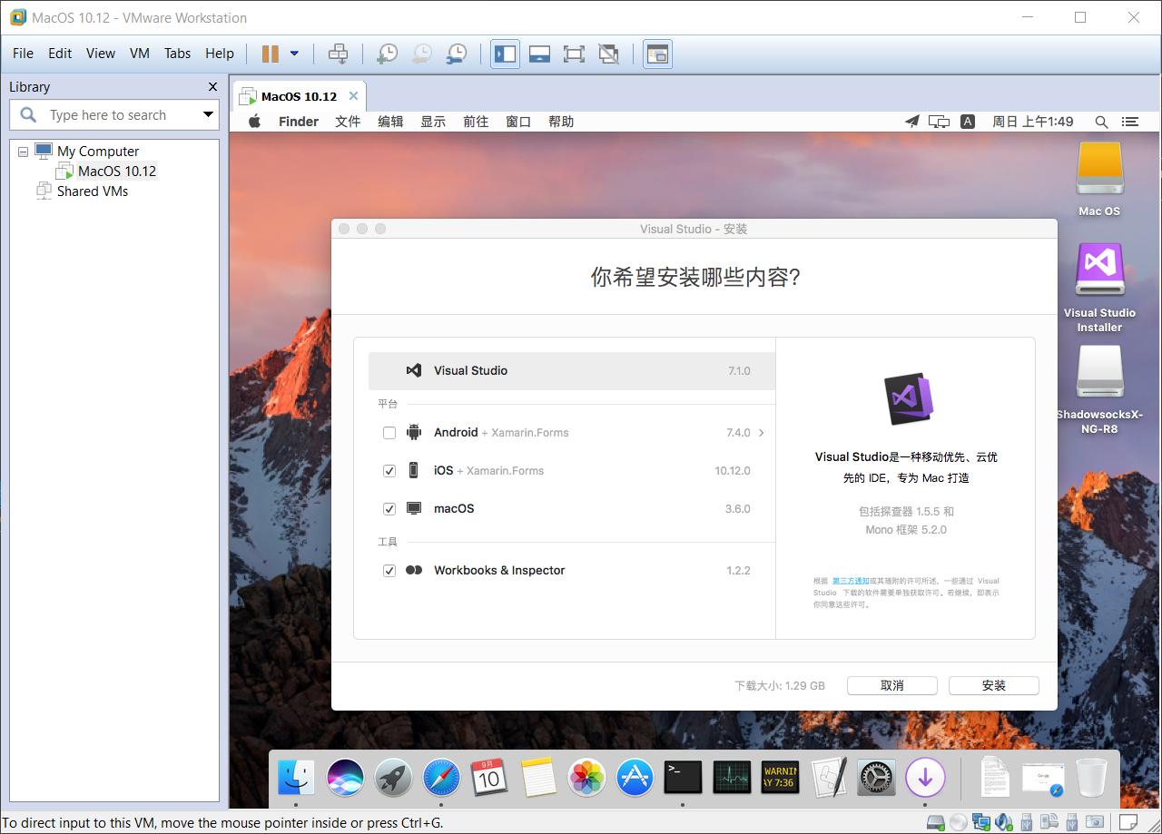Viewport: 1162px width, 834px height.
Task: Open Calendar from the dock
Action: point(489,778)
